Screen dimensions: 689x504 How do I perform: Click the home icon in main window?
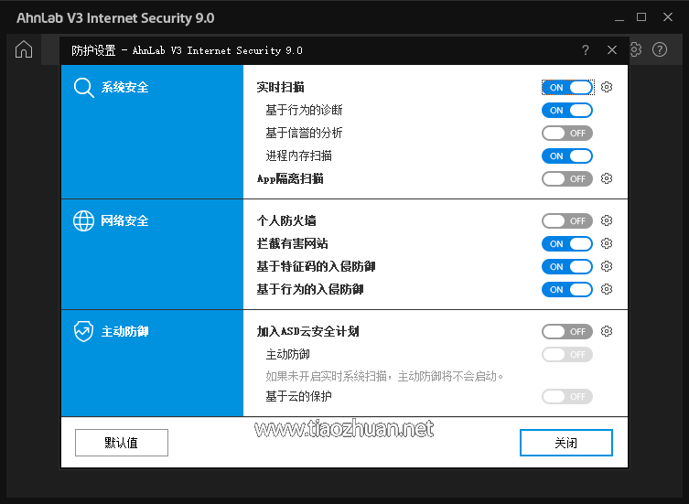point(24,49)
